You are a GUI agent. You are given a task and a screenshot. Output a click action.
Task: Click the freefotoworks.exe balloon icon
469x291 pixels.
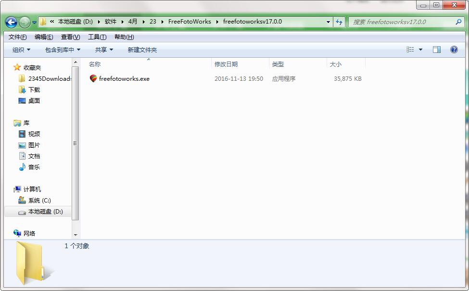(x=93, y=78)
